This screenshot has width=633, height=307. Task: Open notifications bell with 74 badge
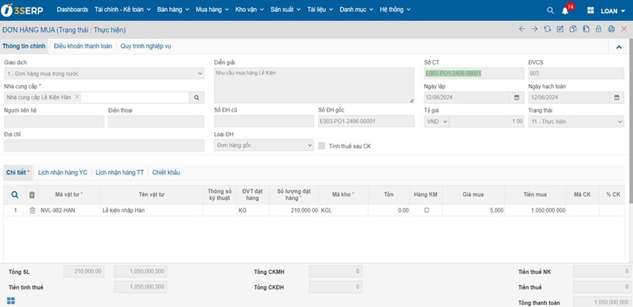[566, 11]
